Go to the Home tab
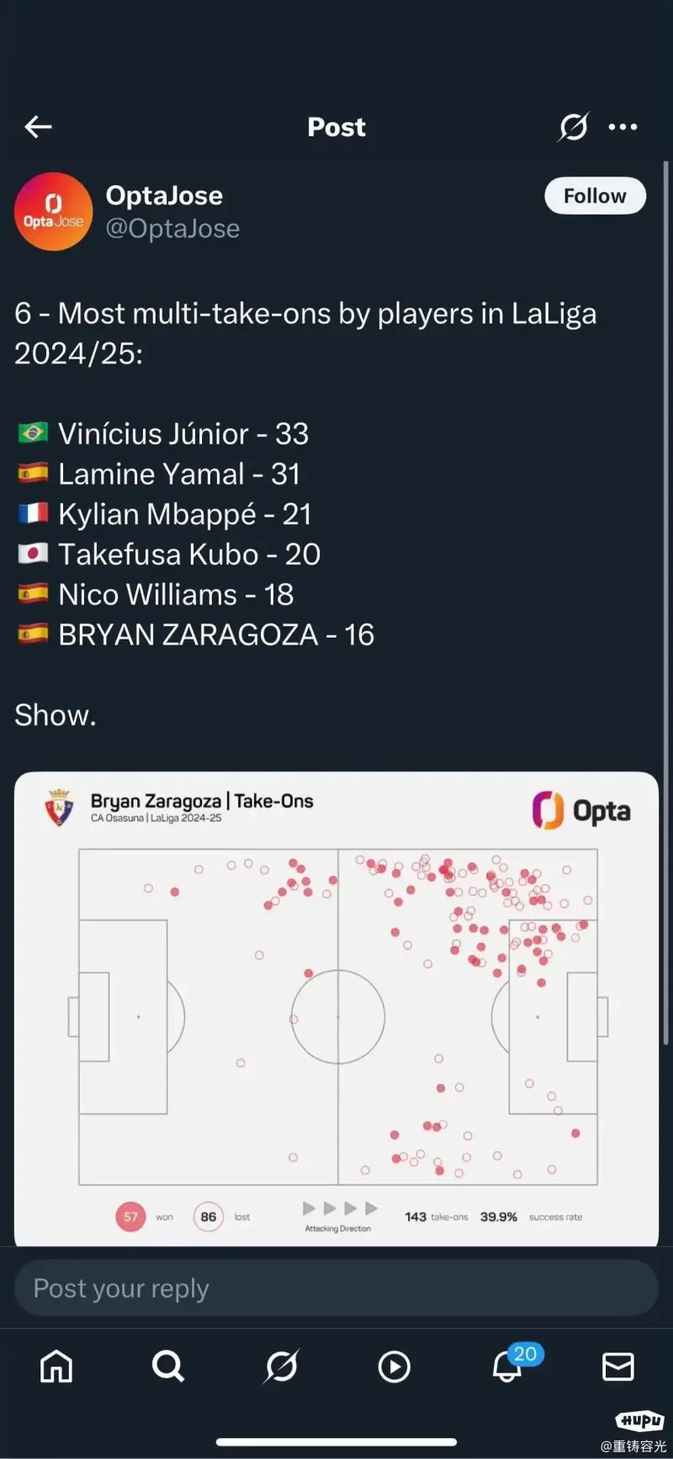The image size is (673, 1459). pos(56,1366)
